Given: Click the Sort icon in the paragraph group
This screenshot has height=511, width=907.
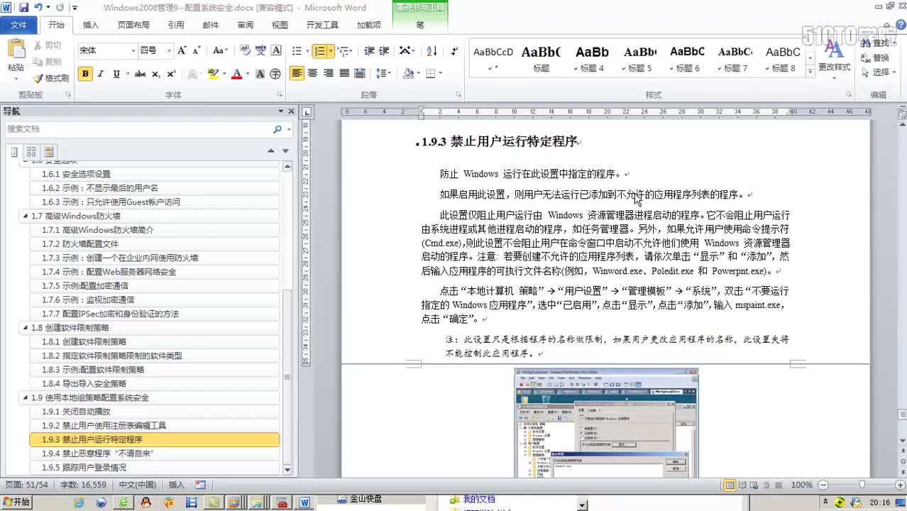Looking at the screenshot, I should tap(431, 51).
